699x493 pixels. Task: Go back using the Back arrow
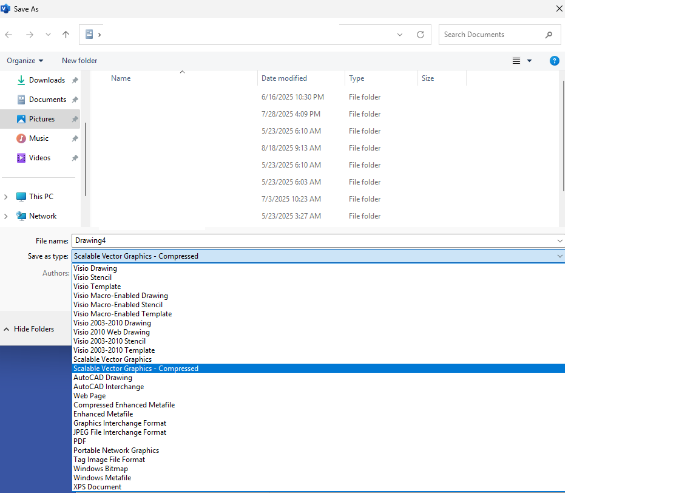(8, 35)
